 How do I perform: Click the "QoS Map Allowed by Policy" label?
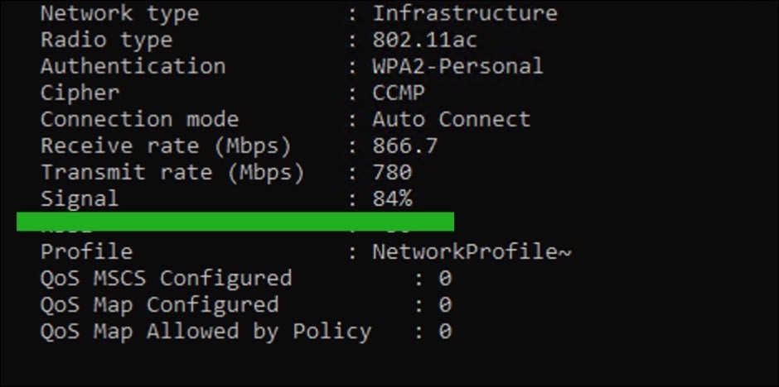[206, 332]
